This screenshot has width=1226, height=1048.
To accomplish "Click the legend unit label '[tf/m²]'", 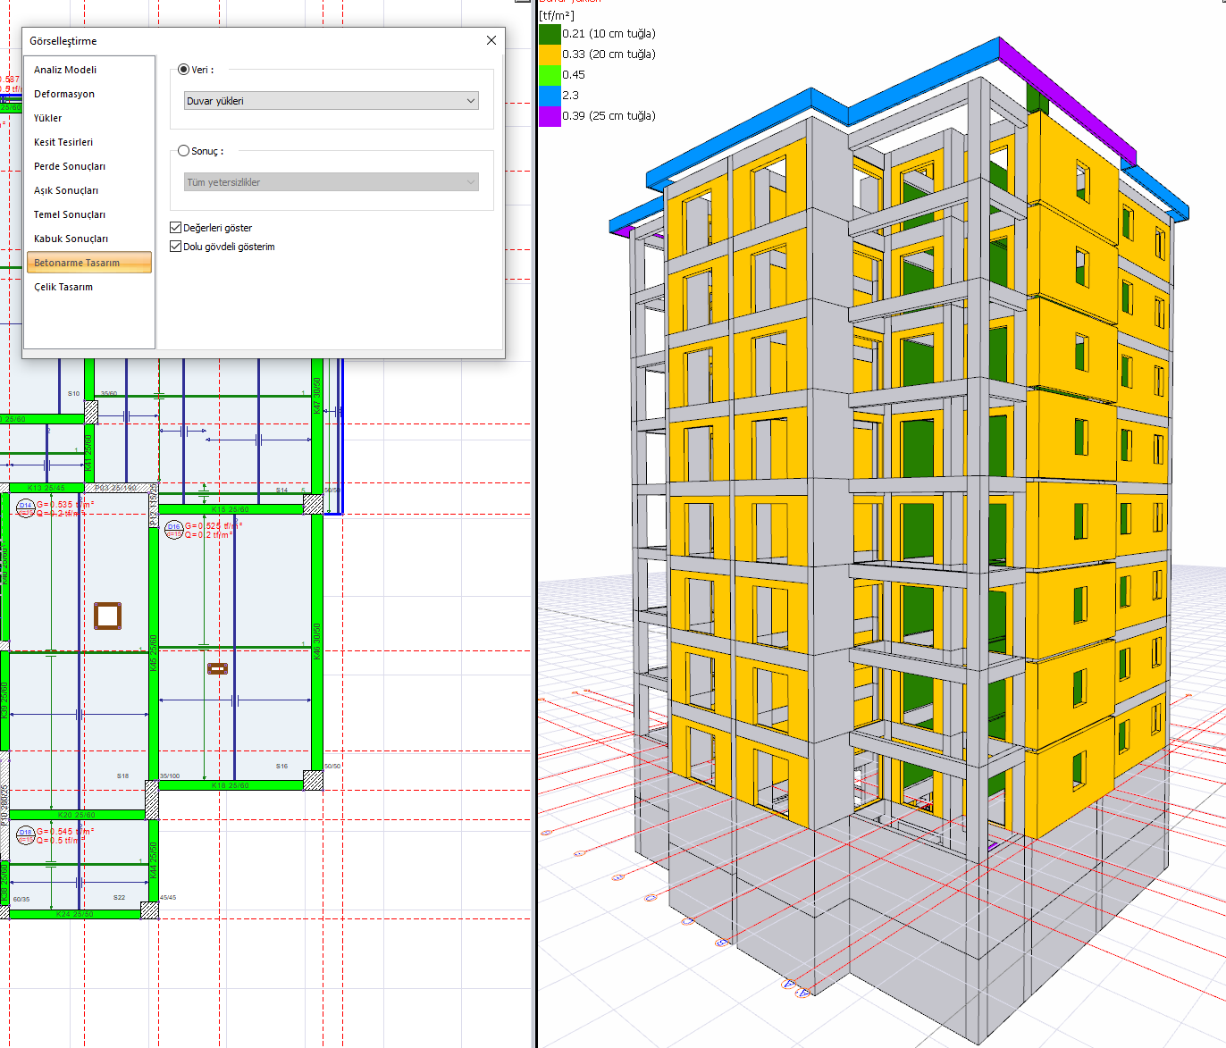I will (557, 15).
